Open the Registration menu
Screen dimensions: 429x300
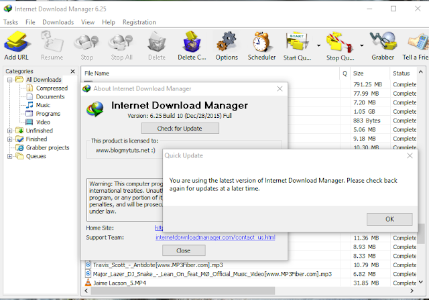tap(139, 22)
